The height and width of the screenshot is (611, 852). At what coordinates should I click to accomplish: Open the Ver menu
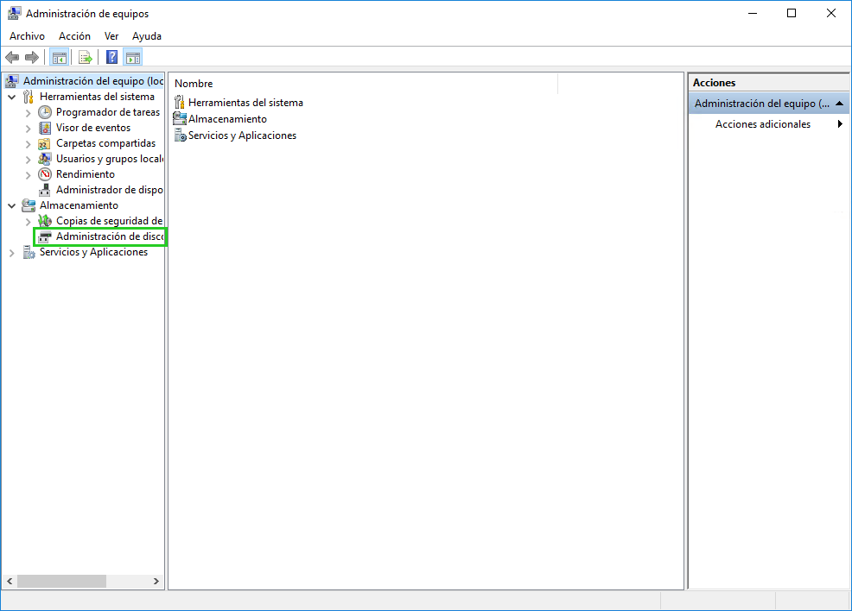point(111,36)
